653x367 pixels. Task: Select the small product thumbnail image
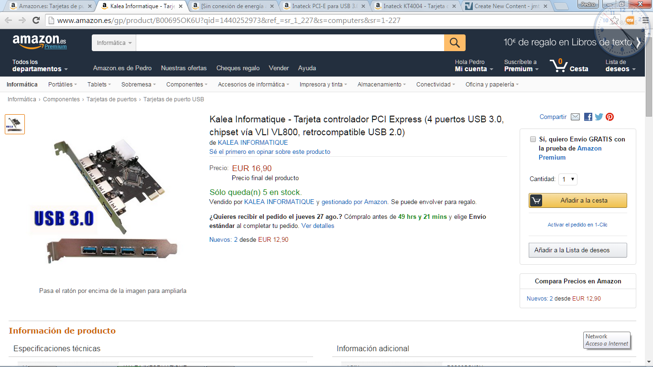(x=15, y=124)
